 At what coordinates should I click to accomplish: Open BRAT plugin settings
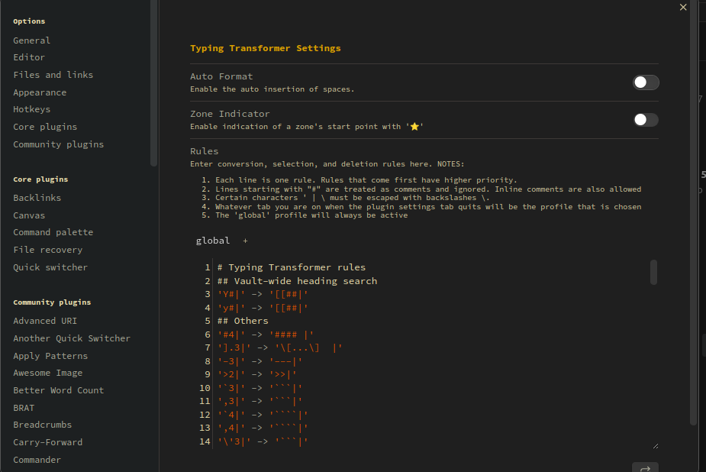coord(23,407)
